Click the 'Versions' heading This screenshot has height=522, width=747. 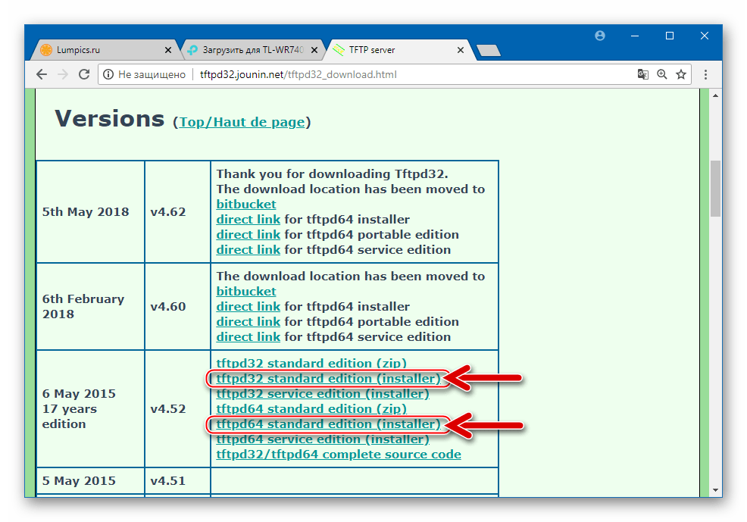(x=110, y=119)
